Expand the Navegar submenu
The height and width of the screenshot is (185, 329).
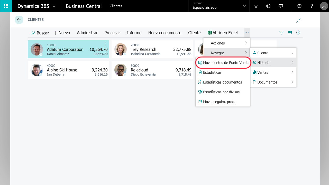(x=227, y=53)
